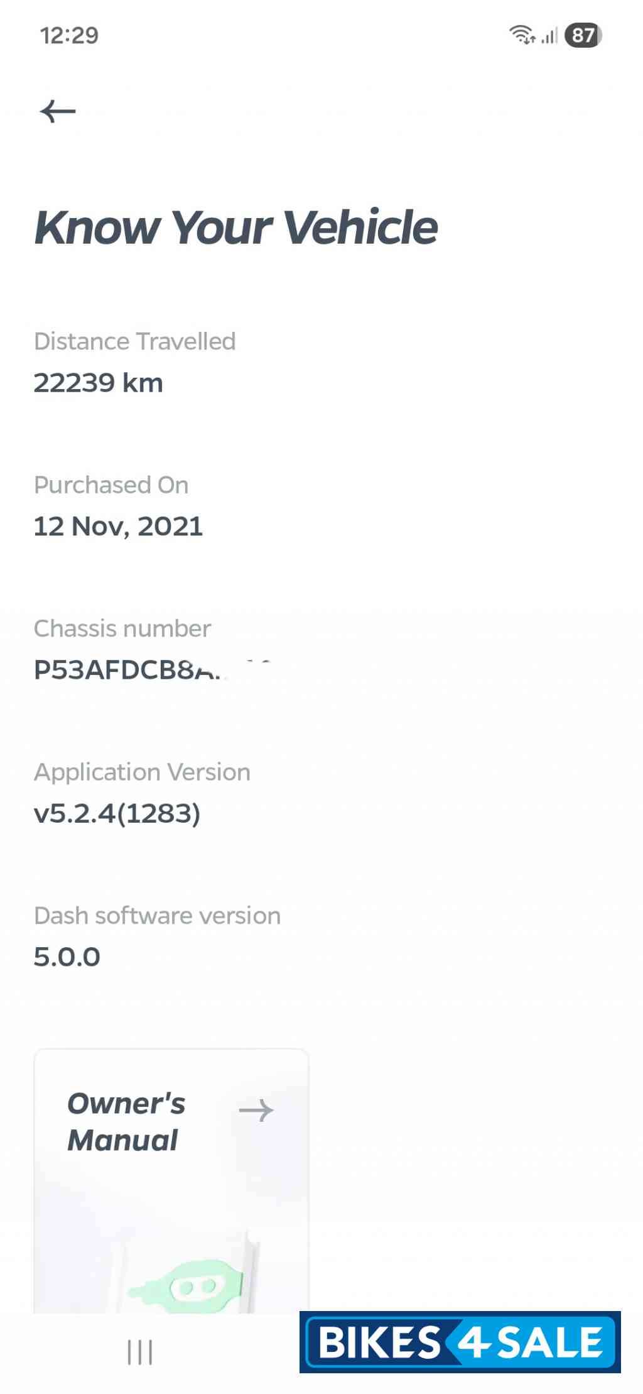Select the 22239 km distance value
This screenshot has width=643, height=1394.
(99, 383)
